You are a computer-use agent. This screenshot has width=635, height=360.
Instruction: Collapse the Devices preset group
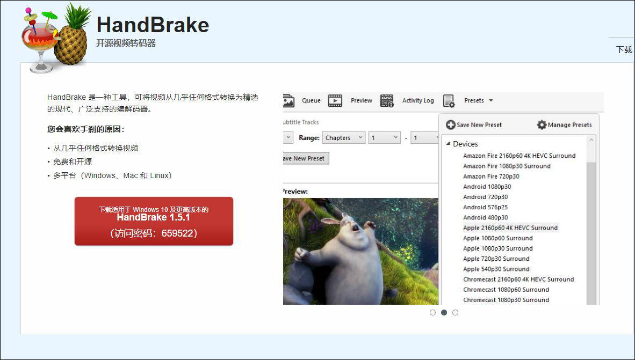pyautogui.click(x=449, y=144)
